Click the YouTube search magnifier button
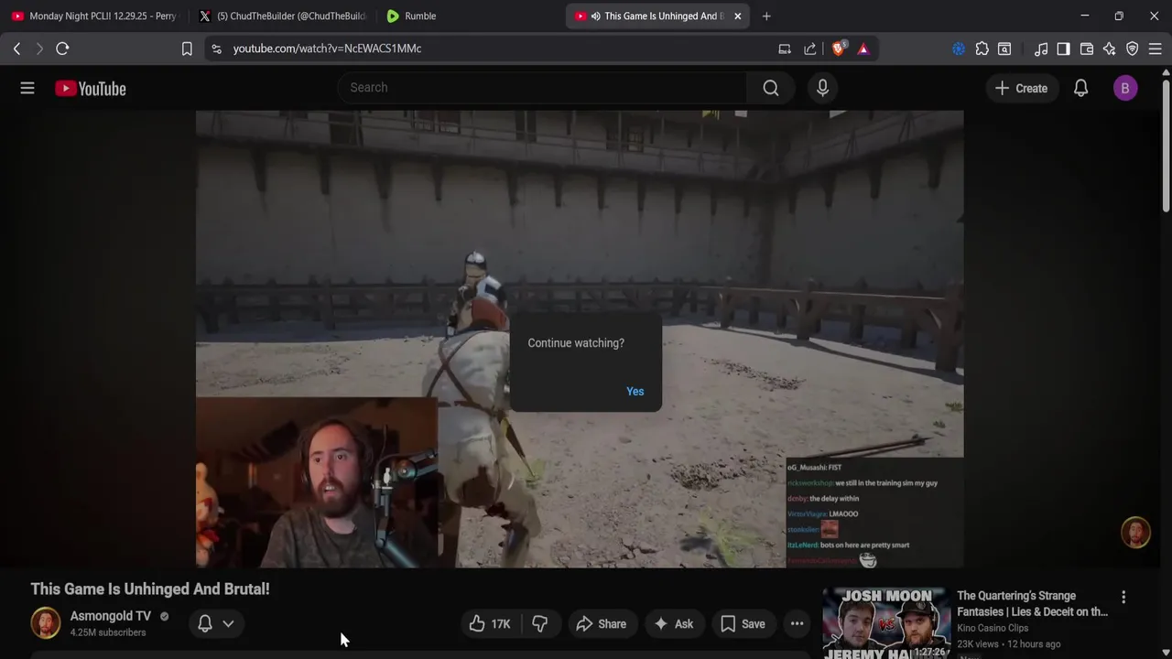The image size is (1172, 659). click(771, 88)
